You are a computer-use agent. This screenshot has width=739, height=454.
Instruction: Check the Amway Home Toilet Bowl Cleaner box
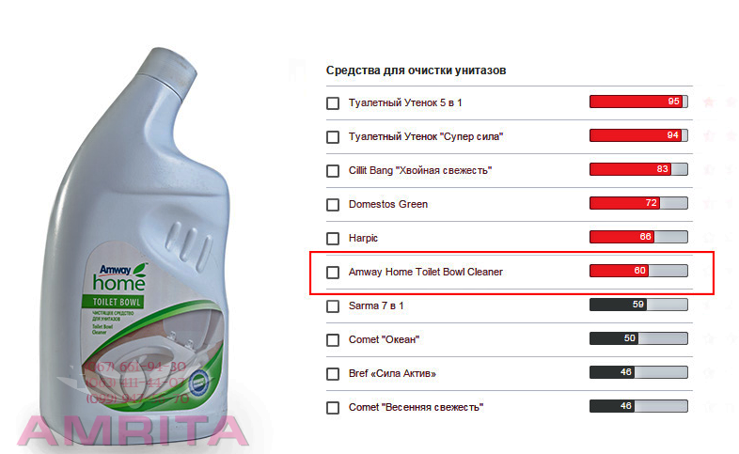click(x=333, y=272)
